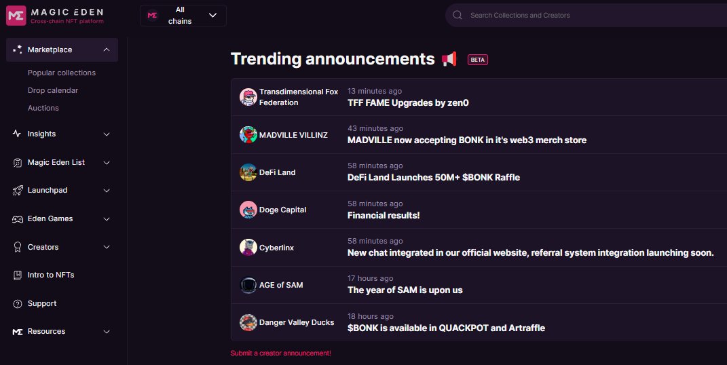Click the BETA badge
Image resolution: width=727 pixels, height=365 pixels.
[478, 60]
